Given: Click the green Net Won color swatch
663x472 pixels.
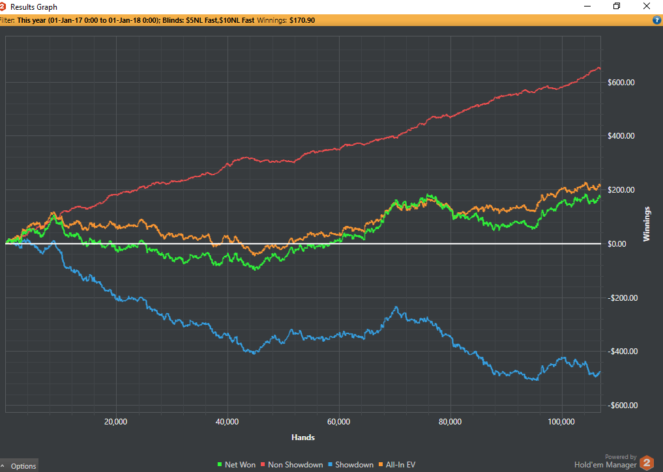Looking at the screenshot, I should pos(220,465).
